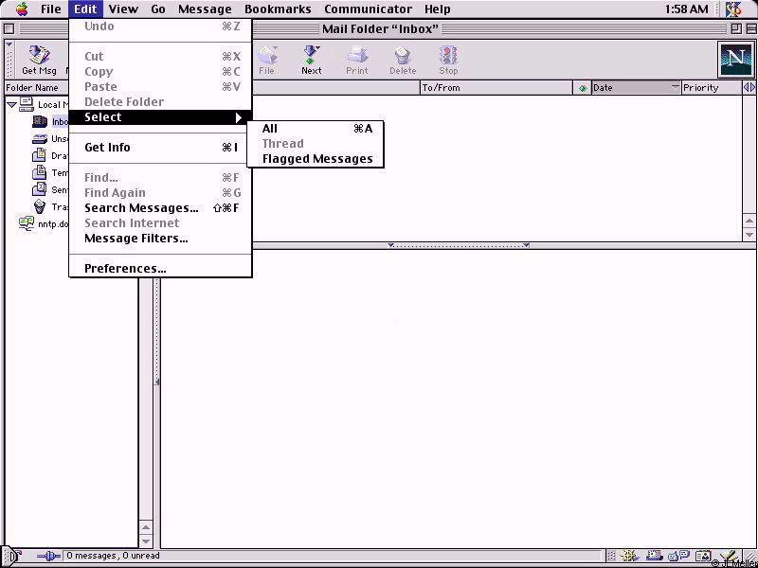This screenshot has width=758, height=568.
Task: Open Preferences from the Edit menu
Action: coord(125,269)
